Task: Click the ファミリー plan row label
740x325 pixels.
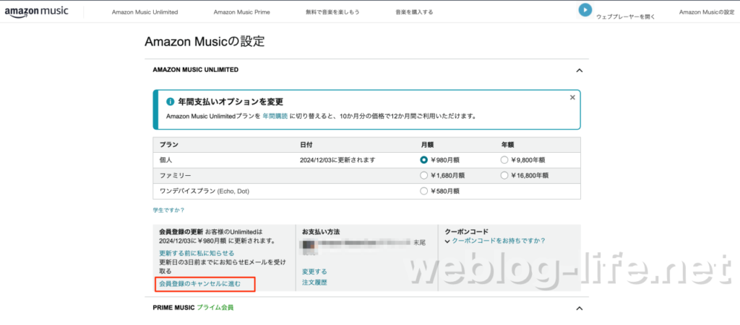Action: (175, 175)
